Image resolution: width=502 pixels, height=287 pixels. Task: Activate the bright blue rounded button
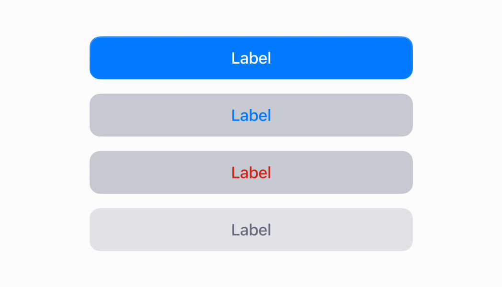251,58
